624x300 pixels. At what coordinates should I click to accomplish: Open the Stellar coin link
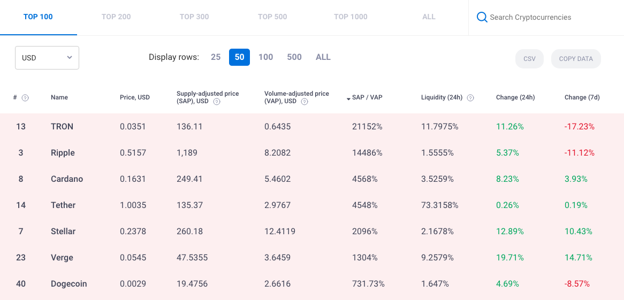[63, 232]
